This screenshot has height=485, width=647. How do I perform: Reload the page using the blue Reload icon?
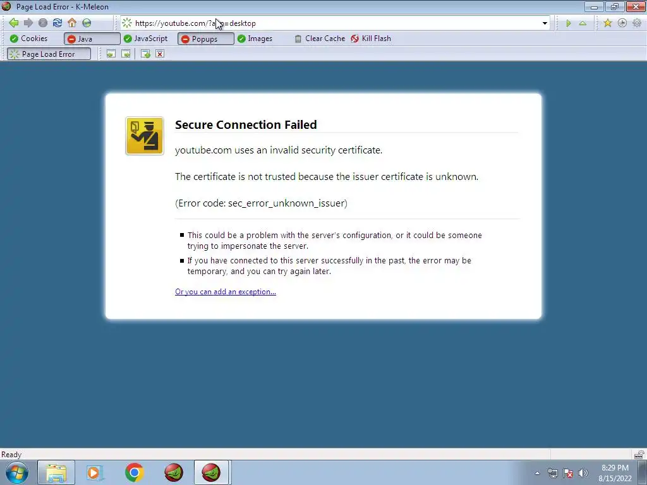[57, 23]
